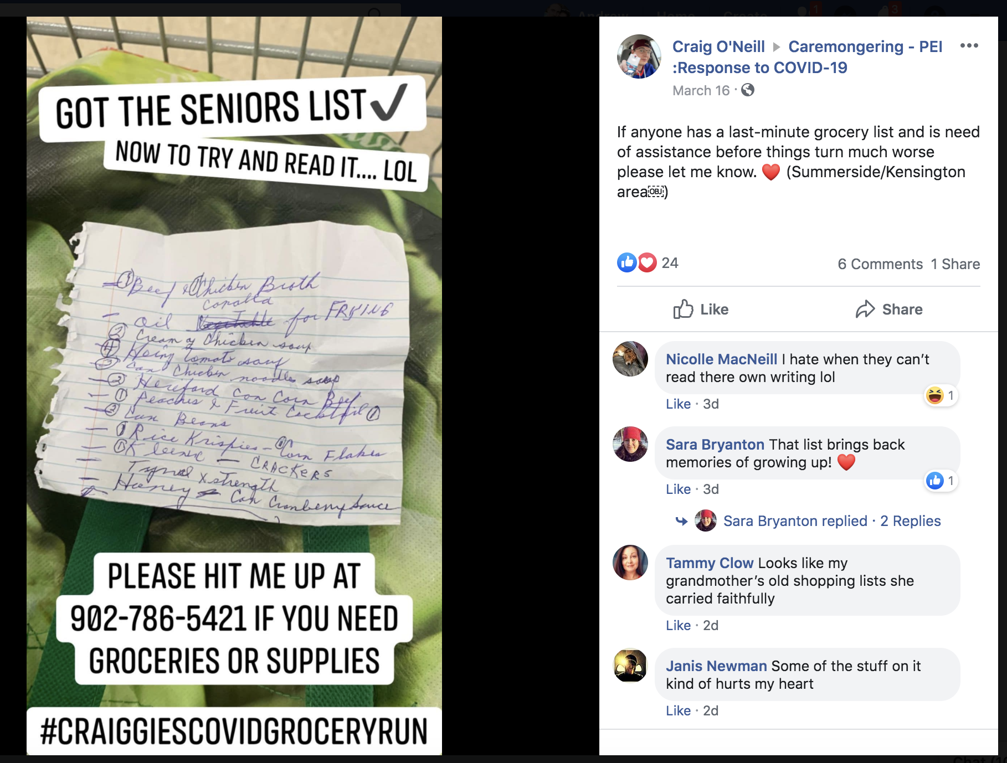Viewport: 1007px width, 763px height.
Task: Share the post with Share button
Action: [x=889, y=310]
